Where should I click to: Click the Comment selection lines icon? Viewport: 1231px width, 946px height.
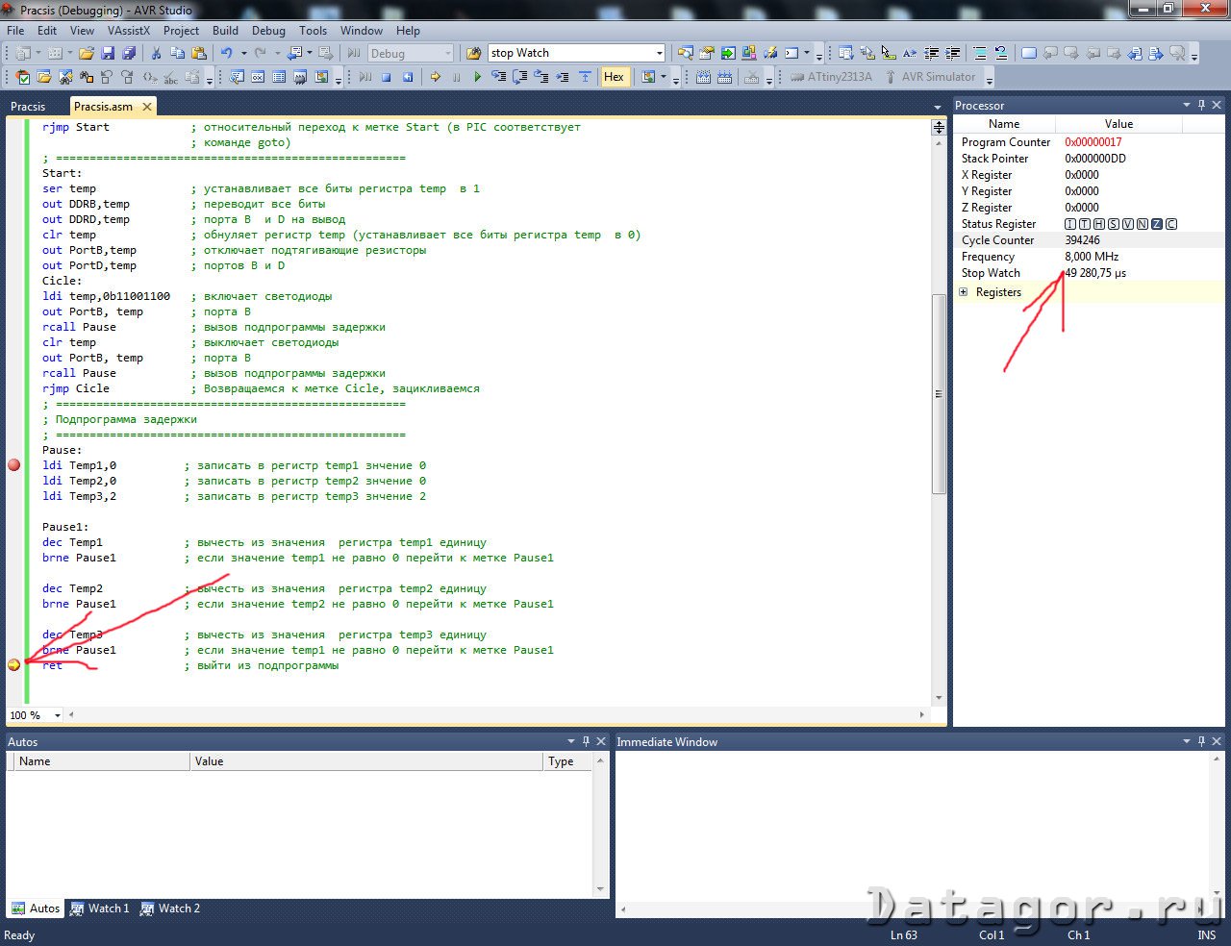coord(980,53)
